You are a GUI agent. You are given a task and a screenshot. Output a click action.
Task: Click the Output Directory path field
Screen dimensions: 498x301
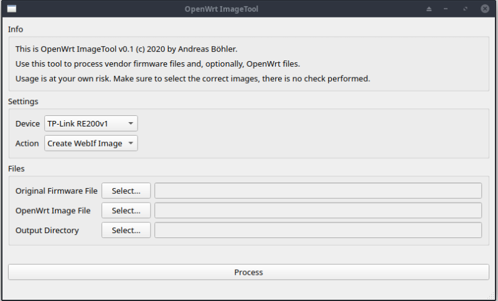click(317, 230)
